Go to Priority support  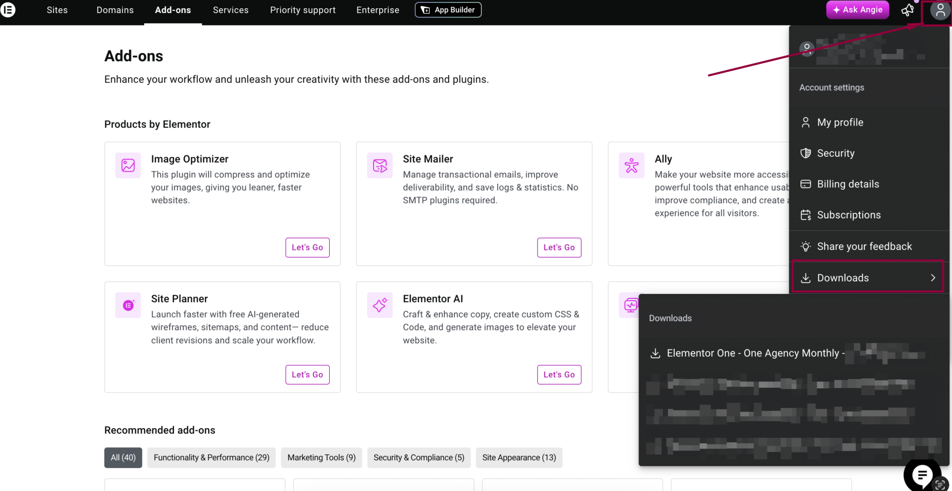[x=303, y=10]
